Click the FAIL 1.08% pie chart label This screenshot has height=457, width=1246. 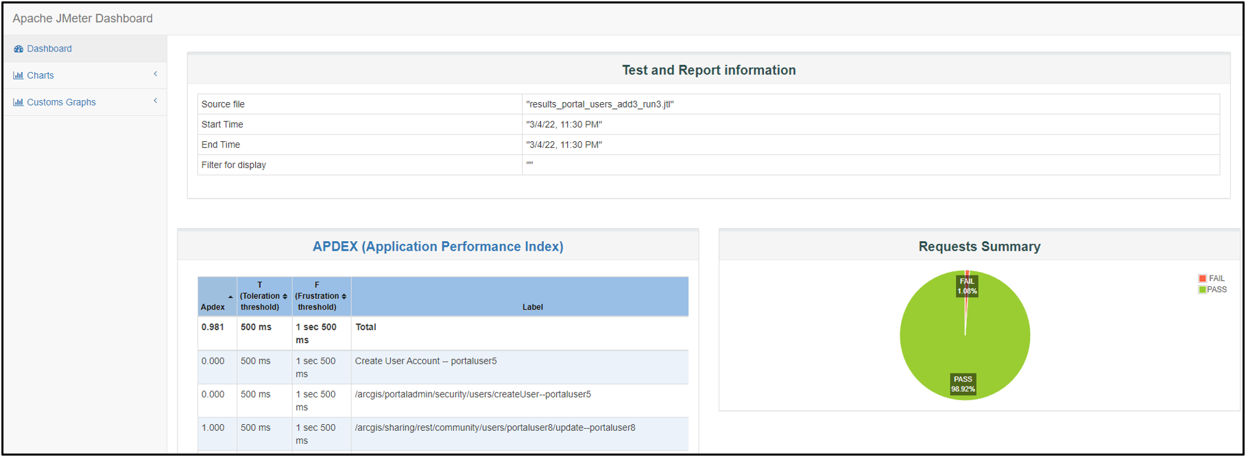[967, 286]
